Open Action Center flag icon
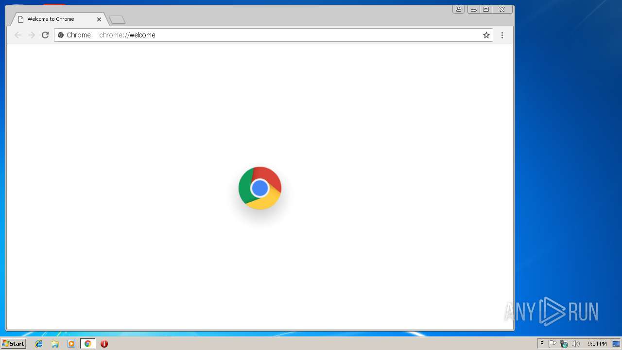Image resolution: width=622 pixels, height=350 pixels. (553, 344)
